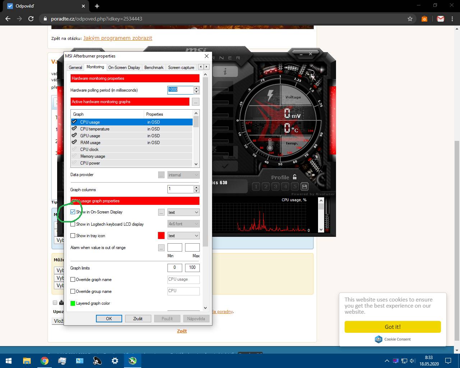460x368 pixels.
Task: Decrease the Graph columns stepper
Action: [x=196, y=191]
